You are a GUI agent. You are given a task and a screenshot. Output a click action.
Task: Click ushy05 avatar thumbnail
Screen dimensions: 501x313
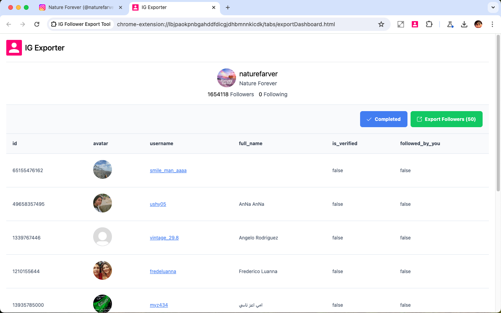[x=103, y=203]
